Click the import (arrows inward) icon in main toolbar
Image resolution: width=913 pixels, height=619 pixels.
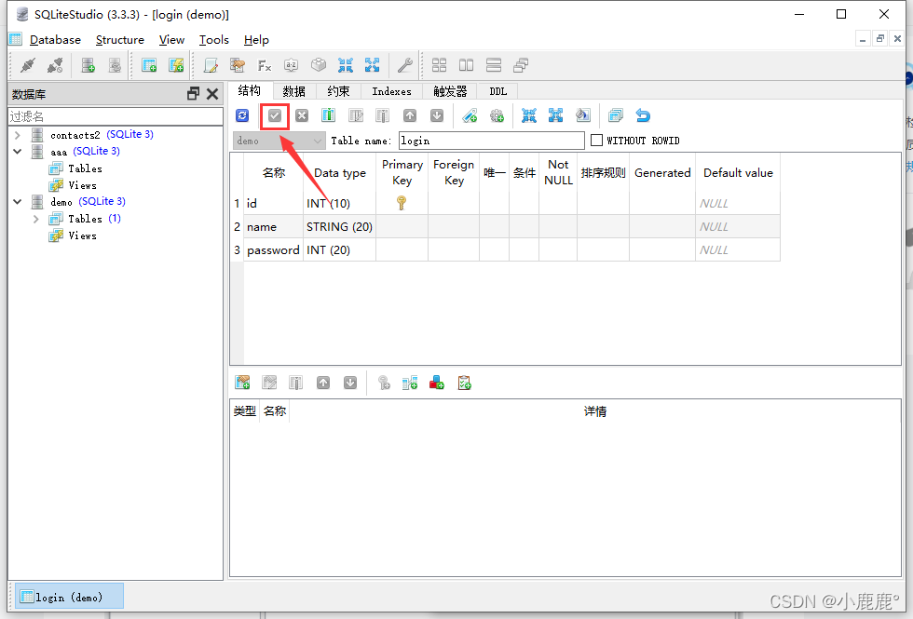346,65
